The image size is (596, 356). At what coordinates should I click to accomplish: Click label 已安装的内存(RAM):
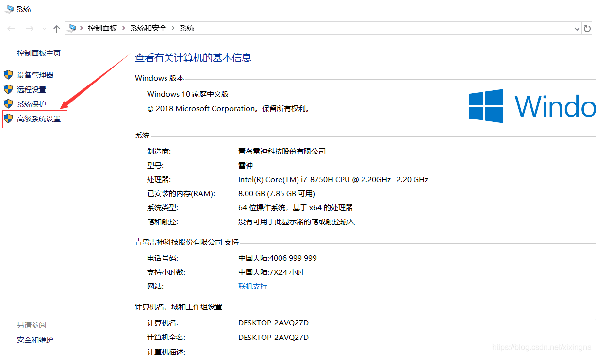click(181, 193)
